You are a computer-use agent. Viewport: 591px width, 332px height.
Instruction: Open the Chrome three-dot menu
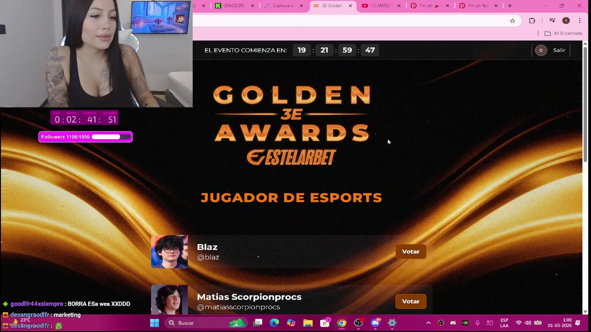point(579,20)
